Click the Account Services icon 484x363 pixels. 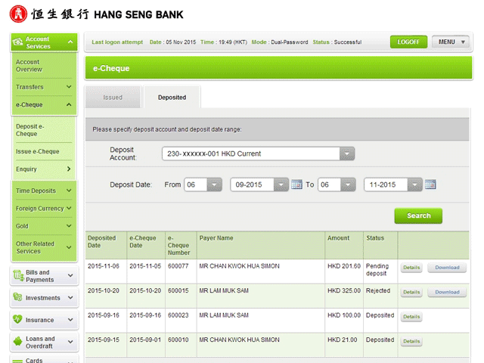click(18, 43)
